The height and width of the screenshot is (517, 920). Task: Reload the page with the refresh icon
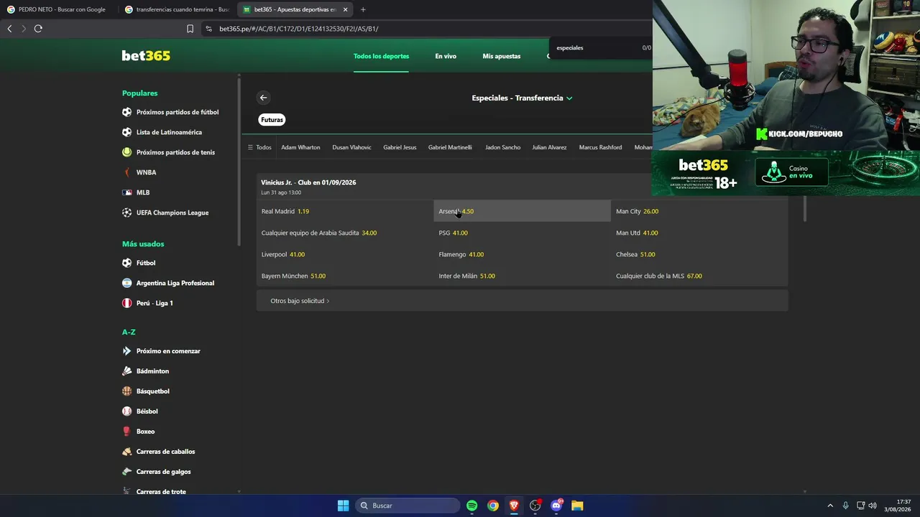(38, 29)
